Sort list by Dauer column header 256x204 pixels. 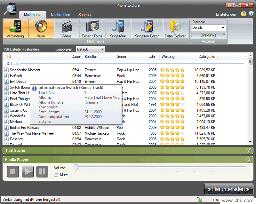(x=75, y=57)
